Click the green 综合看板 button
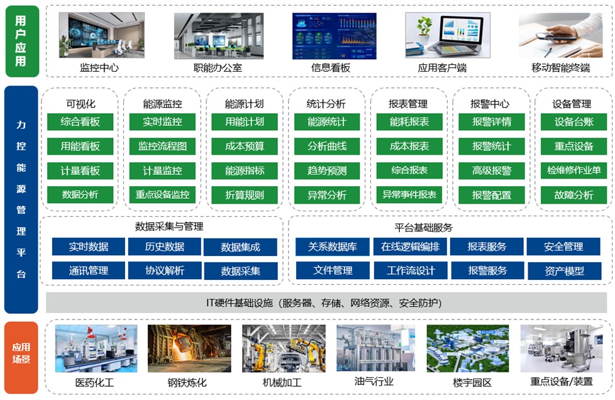Viewport: 615px width, 400px height. coord(80,122)
